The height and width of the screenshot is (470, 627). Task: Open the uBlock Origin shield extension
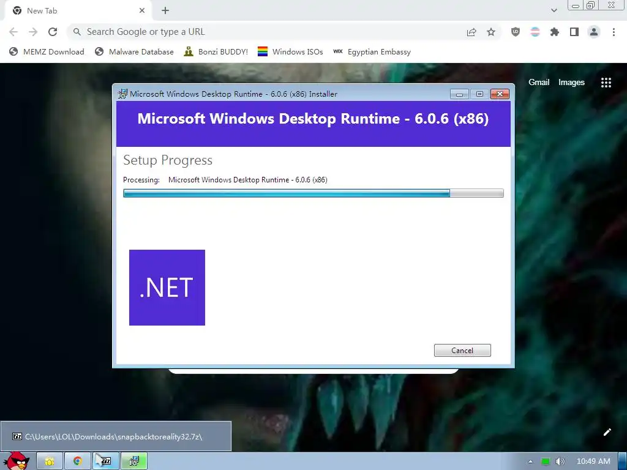click(516, 32)
